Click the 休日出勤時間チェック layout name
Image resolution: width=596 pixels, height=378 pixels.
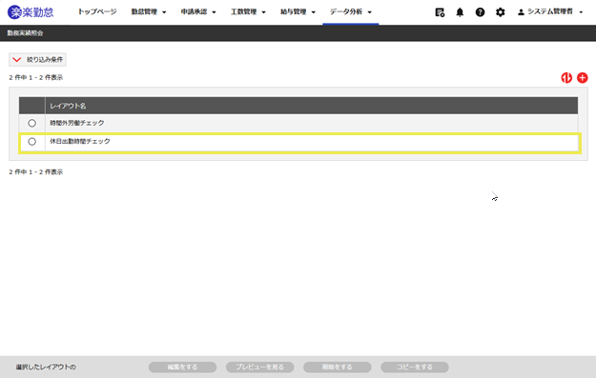[x=80, y=141]
